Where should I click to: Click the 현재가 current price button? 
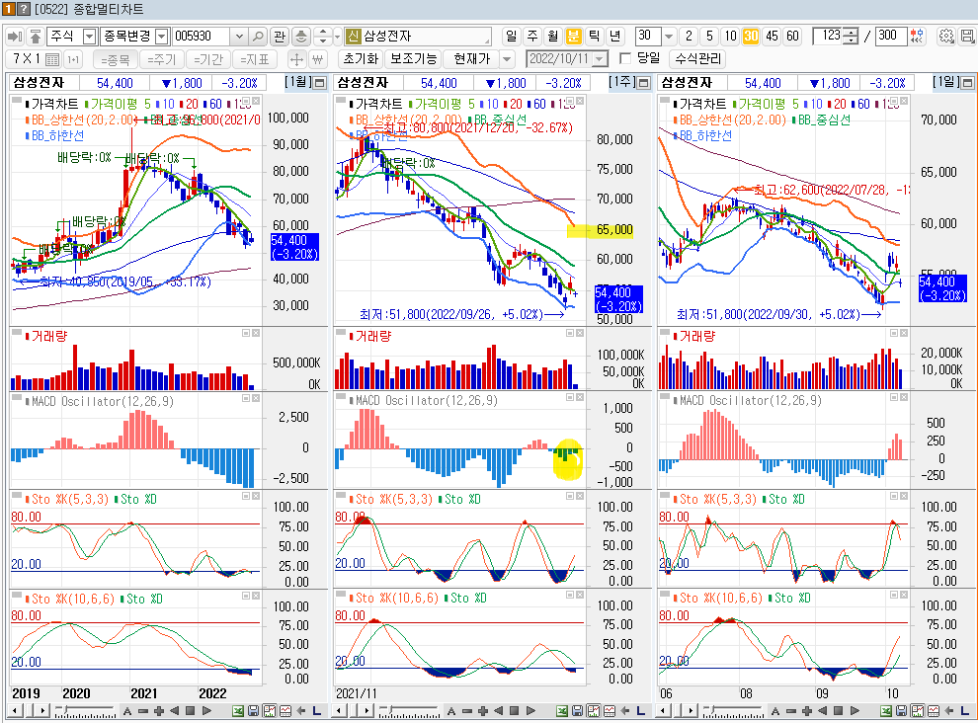472,59
